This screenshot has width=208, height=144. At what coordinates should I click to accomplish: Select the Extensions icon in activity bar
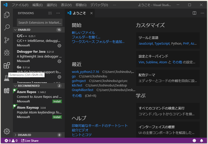point(7,65)
